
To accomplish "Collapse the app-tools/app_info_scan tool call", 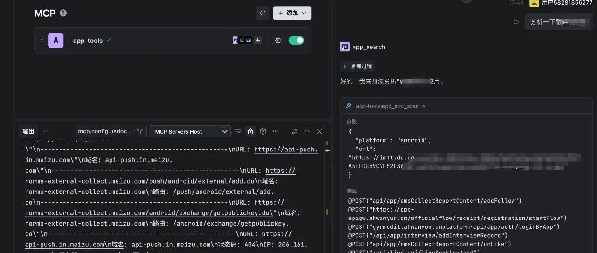I will (423, 106).
